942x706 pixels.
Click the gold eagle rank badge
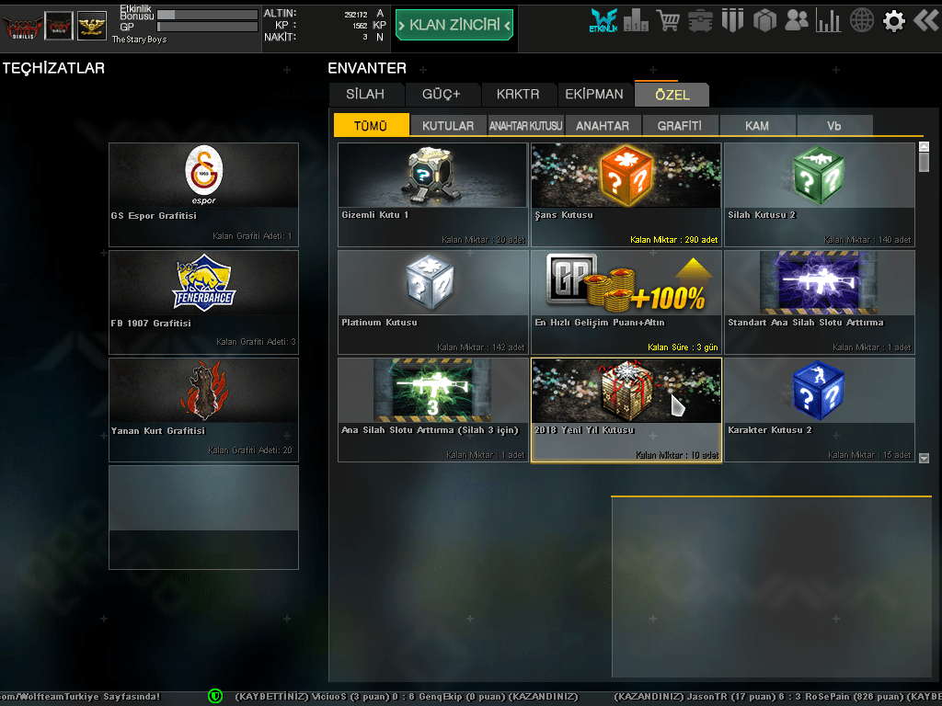tap(92, 27)
